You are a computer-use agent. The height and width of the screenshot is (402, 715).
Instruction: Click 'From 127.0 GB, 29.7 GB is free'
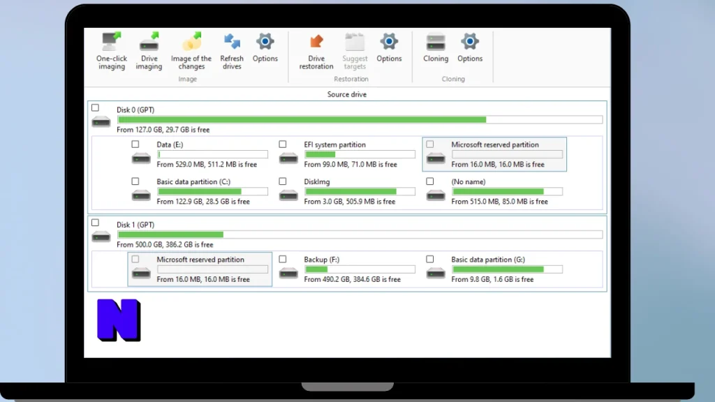[x=163, y=130]
